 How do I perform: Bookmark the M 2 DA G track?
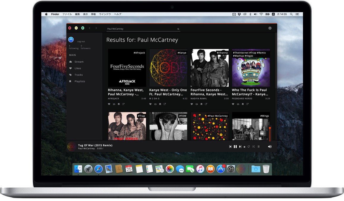click(160, 104)
